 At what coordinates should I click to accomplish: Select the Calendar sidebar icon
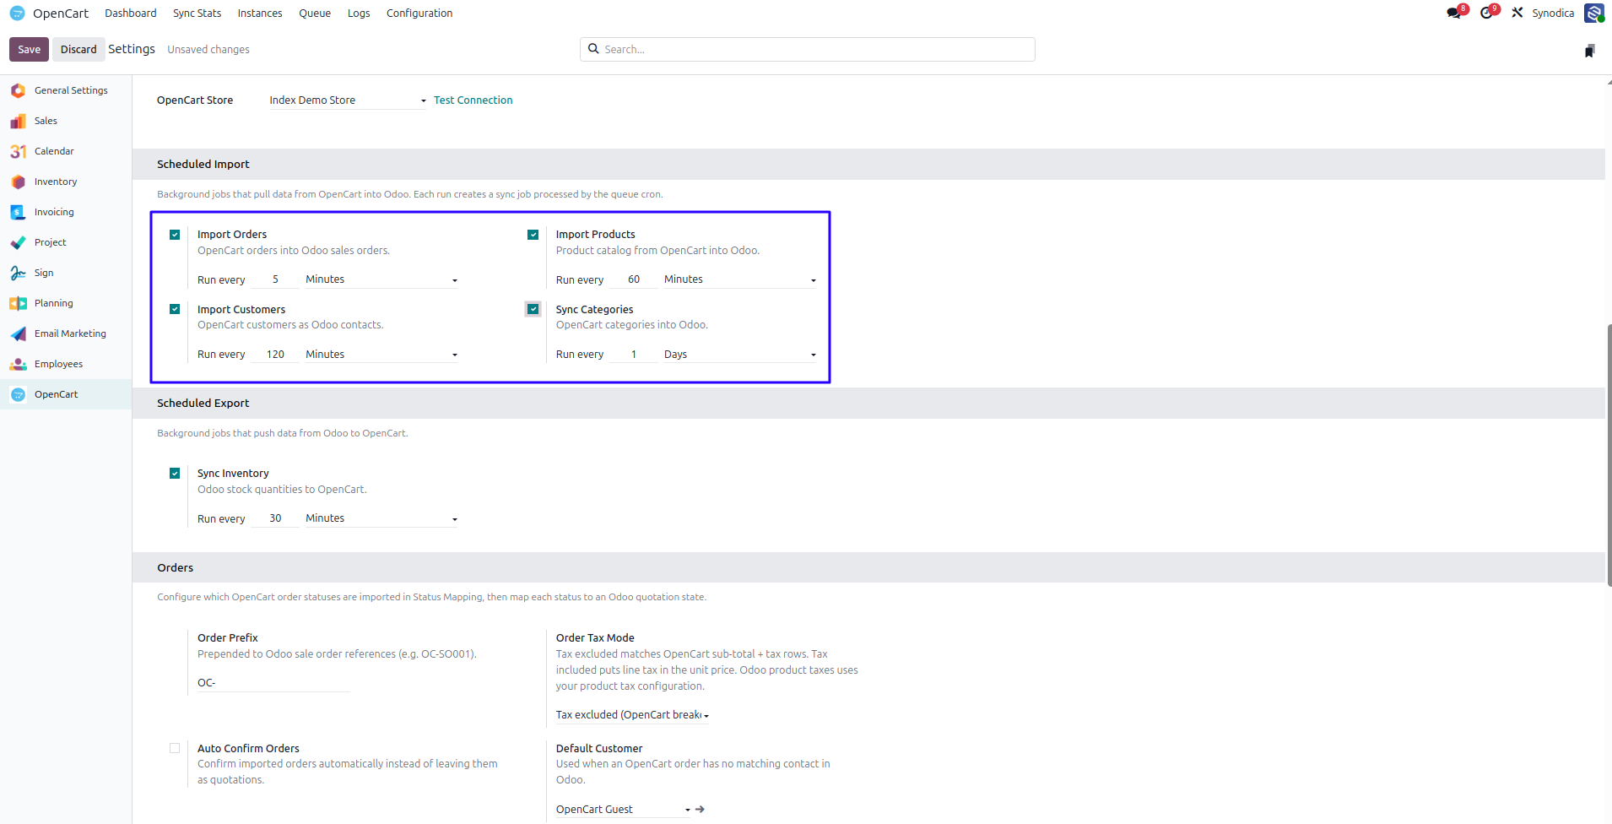click(18, 151)
